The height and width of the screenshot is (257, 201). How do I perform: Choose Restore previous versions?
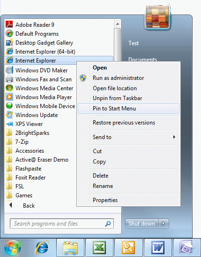click(128, 123)
